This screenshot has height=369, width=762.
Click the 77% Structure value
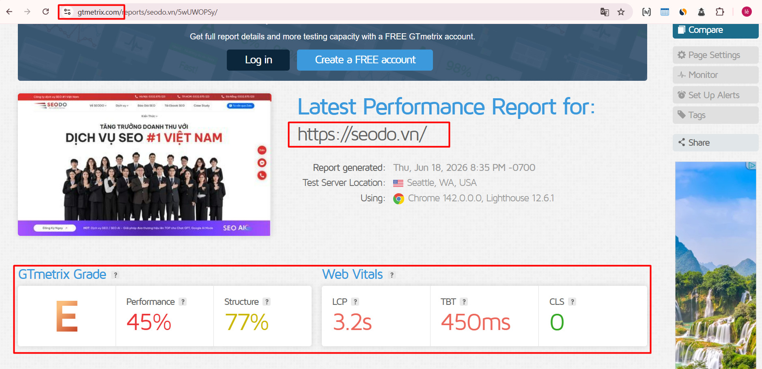point(247,322)
